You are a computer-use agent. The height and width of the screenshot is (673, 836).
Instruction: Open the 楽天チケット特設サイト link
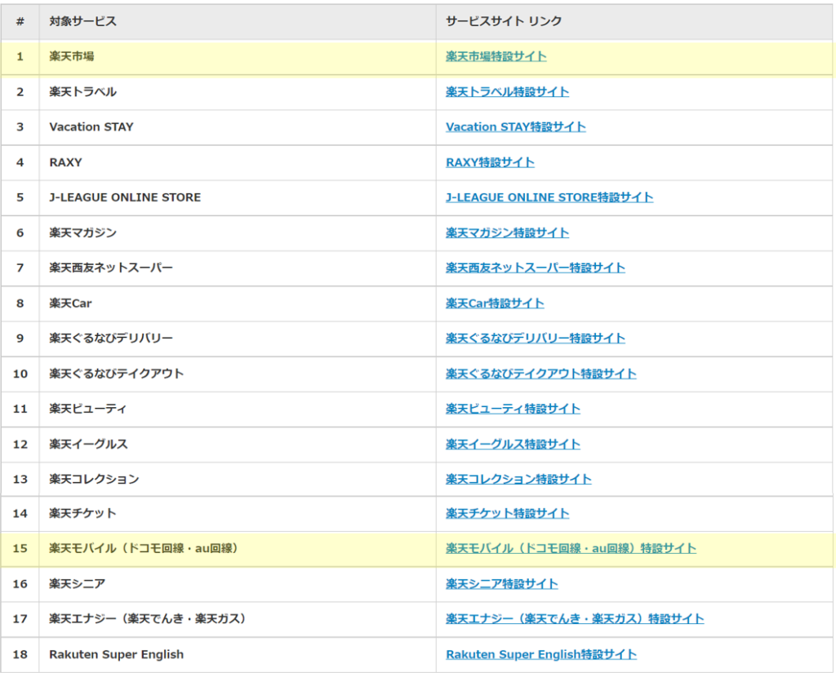(x=507, y=514)
